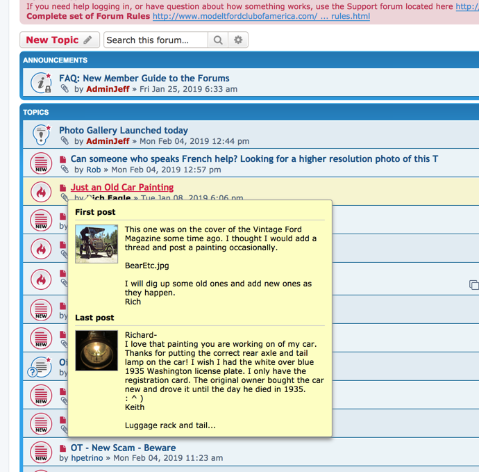Click the flame icon beside Just an Old Car Painting
479x472 pixels.
tap(41, 192)
